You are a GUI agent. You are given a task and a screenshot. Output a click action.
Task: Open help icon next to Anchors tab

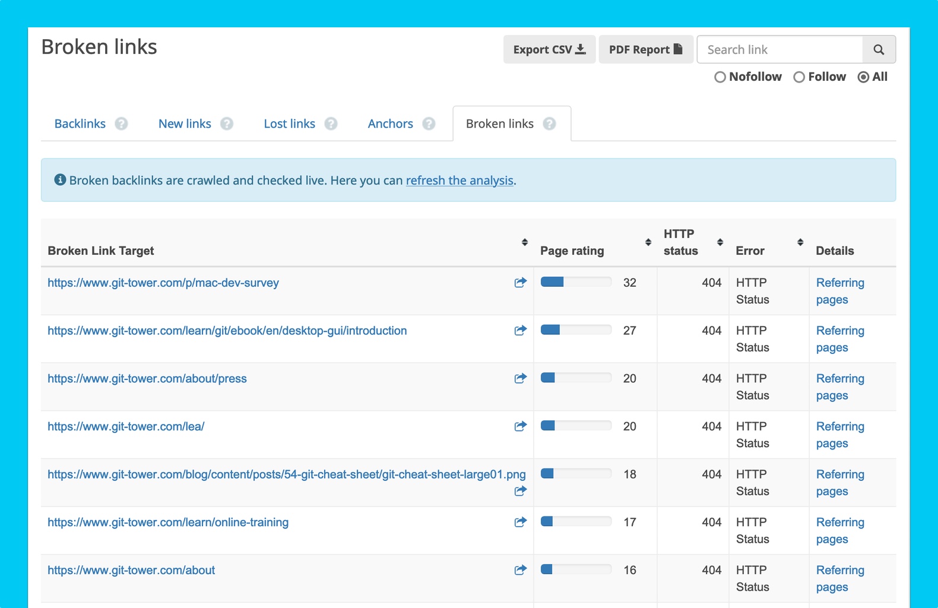[x=429, y=123]
